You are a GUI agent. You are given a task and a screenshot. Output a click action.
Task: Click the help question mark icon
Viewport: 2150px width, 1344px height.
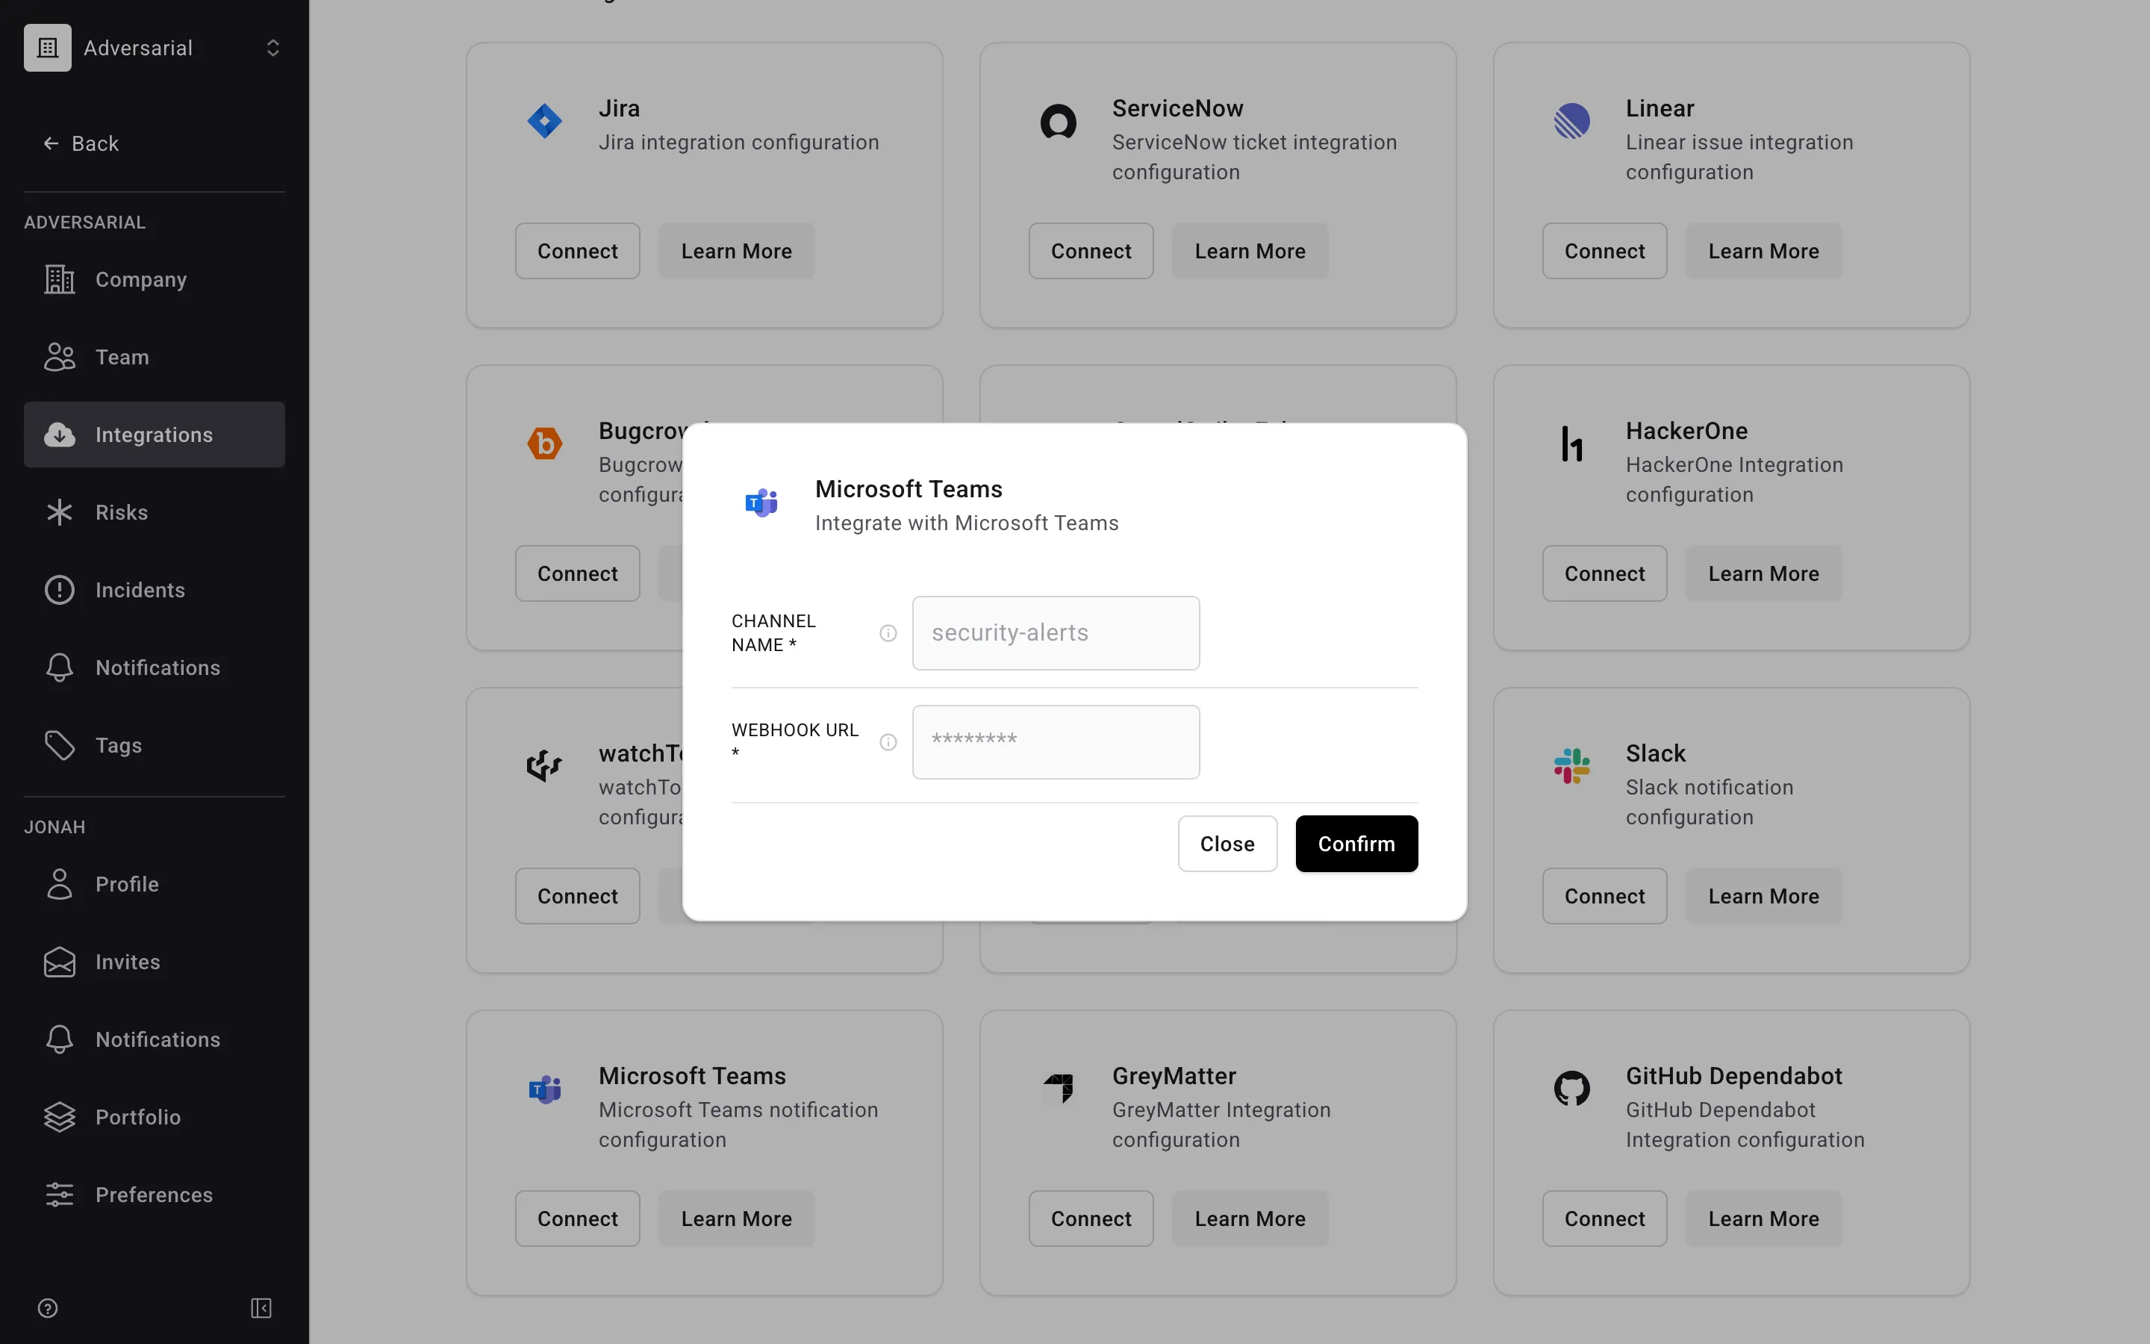pyautogui.click(x=48, y=1307)
